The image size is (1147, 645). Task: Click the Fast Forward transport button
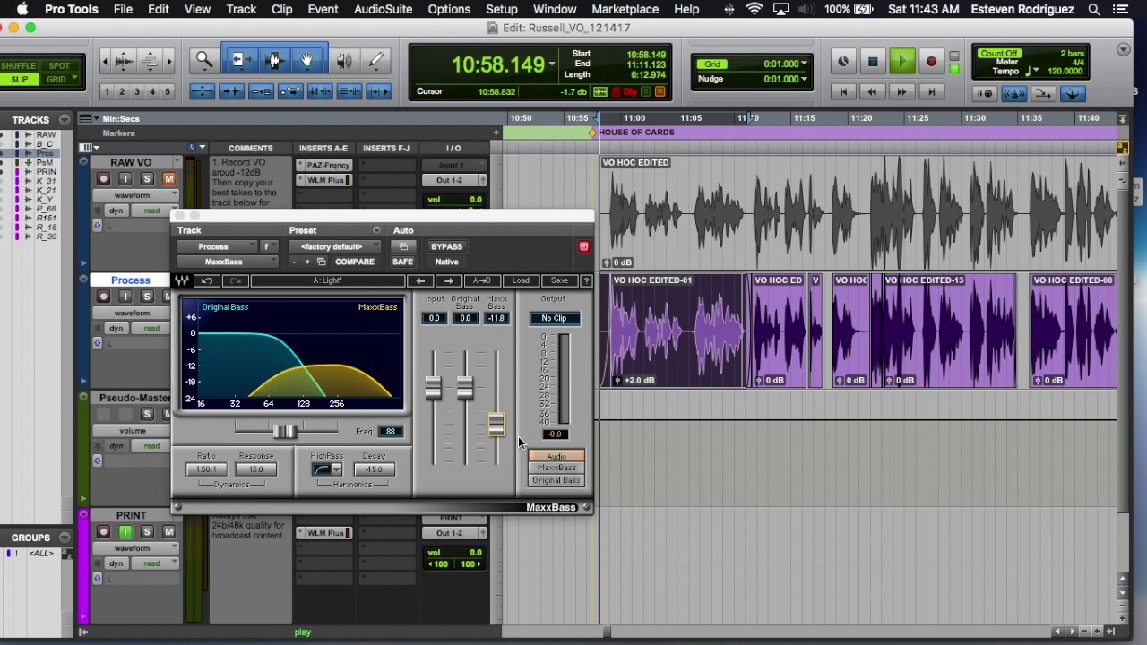pos(901,91)
